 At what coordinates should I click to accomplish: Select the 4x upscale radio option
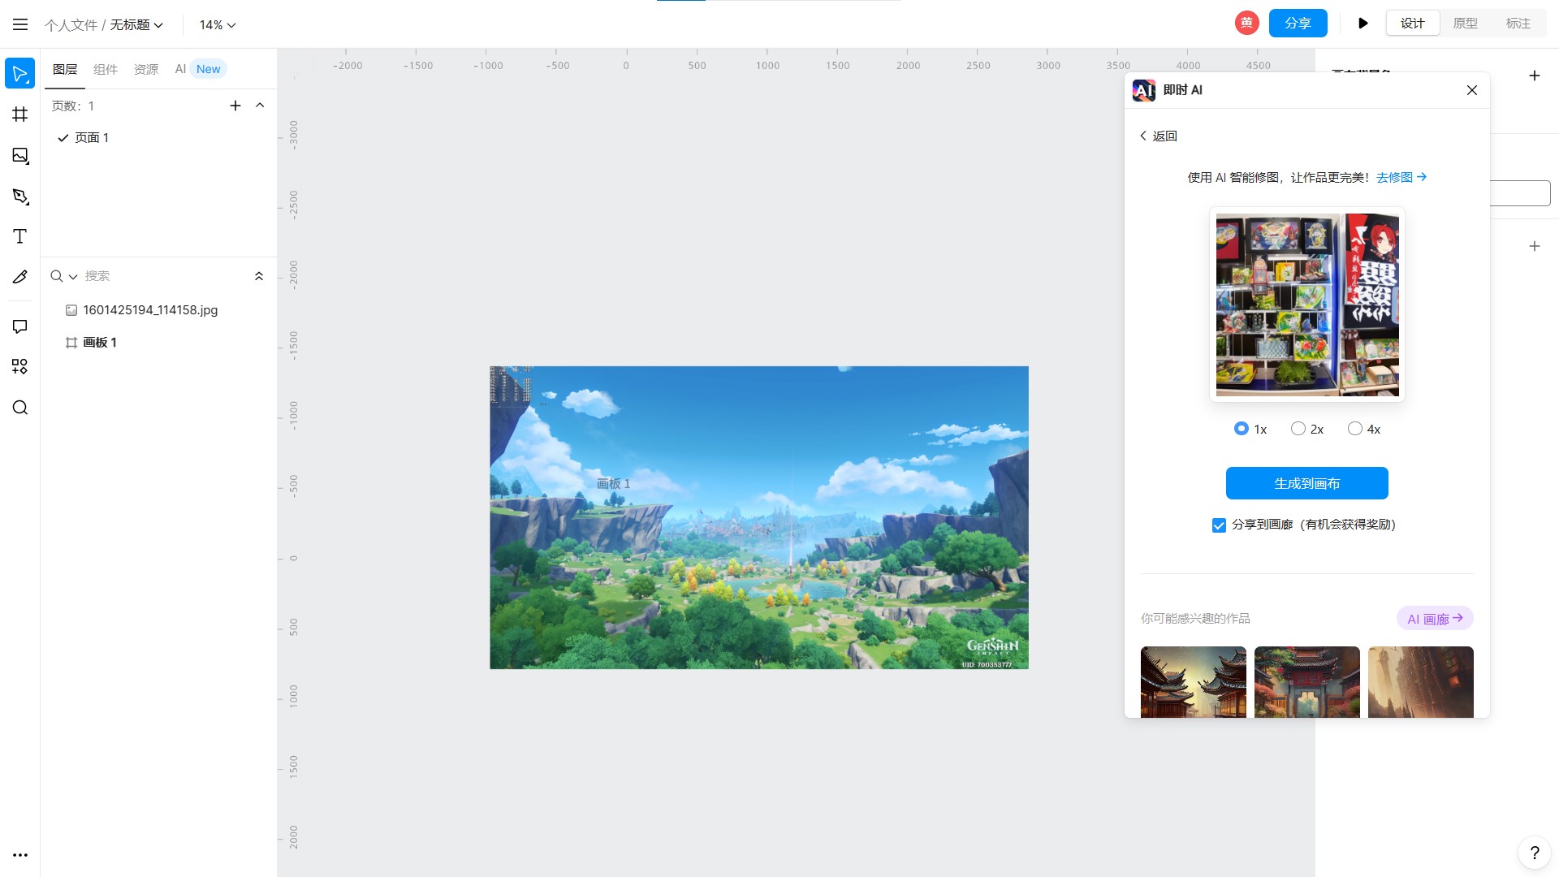(1355, 429)
